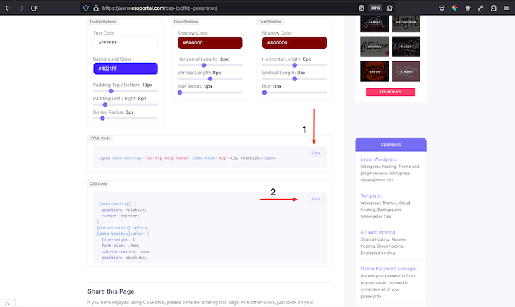Click the Sponsors panel header
This screenshot has width=515, height=307.
click(x=391, y=145)
